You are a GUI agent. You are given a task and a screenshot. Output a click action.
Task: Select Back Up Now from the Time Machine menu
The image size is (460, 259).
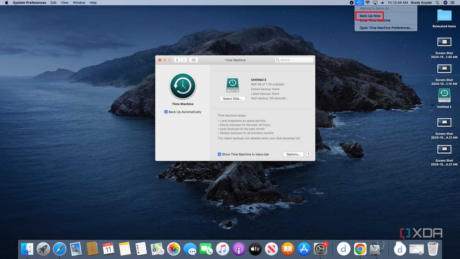[x=369, y=16]
